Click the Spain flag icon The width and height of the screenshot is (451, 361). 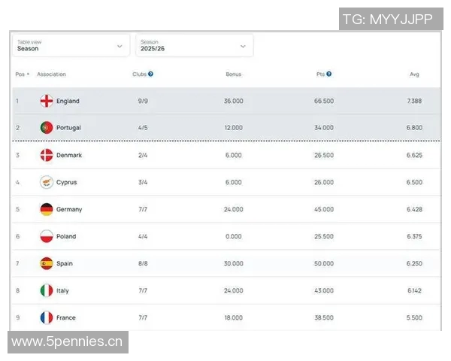[x=47, y=263]
